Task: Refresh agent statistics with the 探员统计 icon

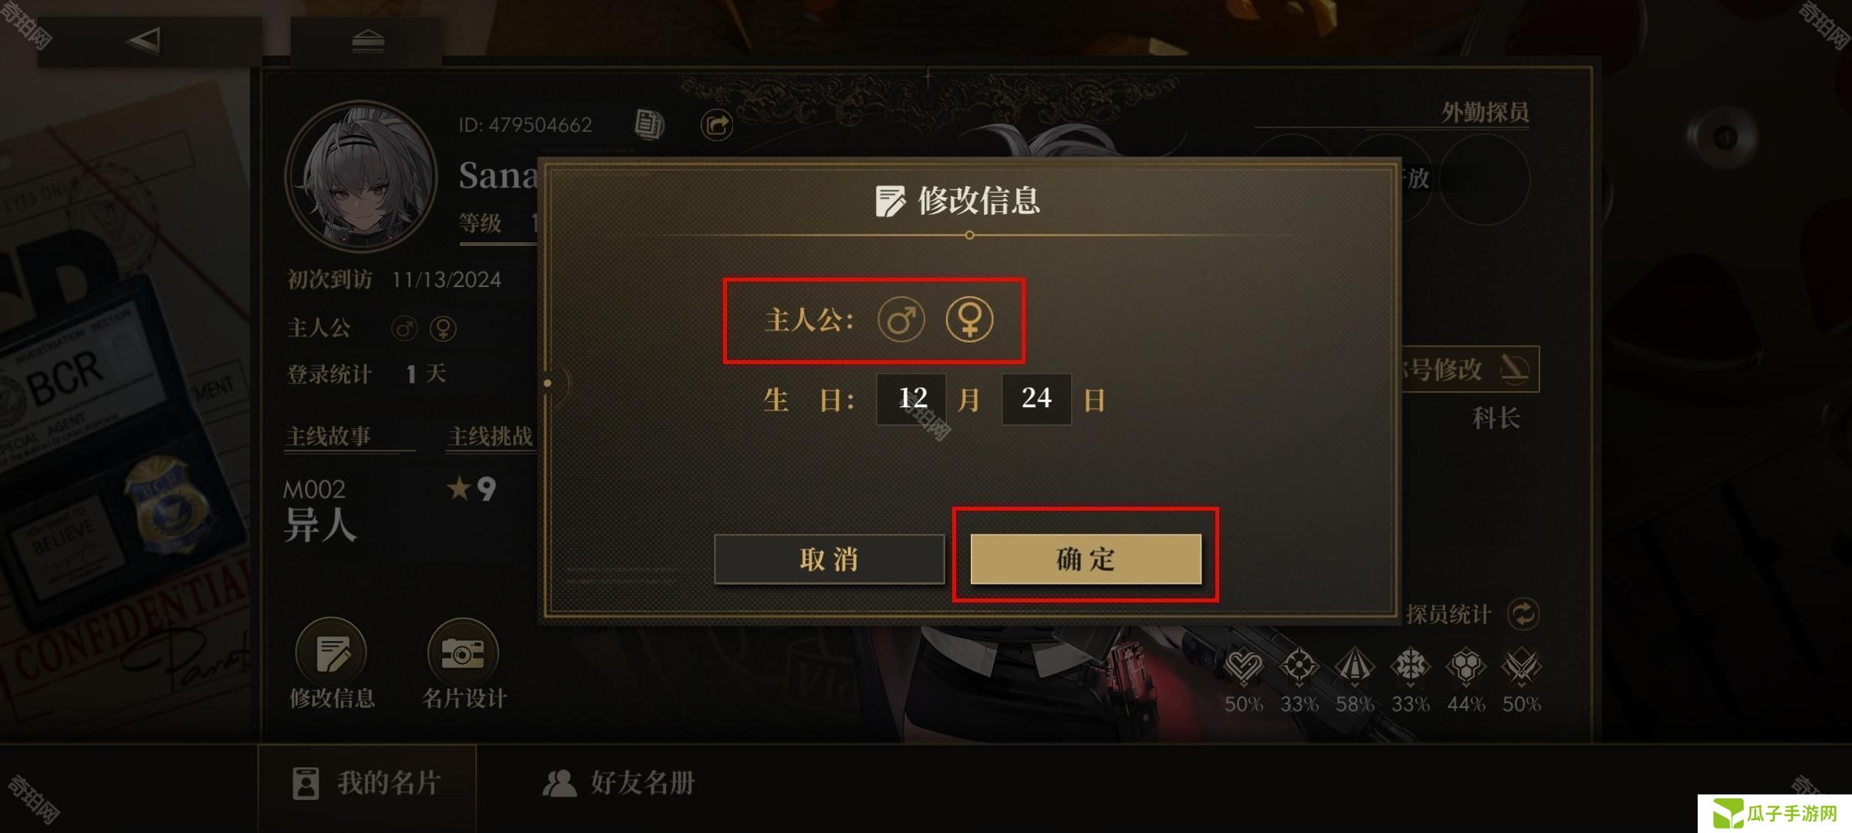Action: point(1524,614)
